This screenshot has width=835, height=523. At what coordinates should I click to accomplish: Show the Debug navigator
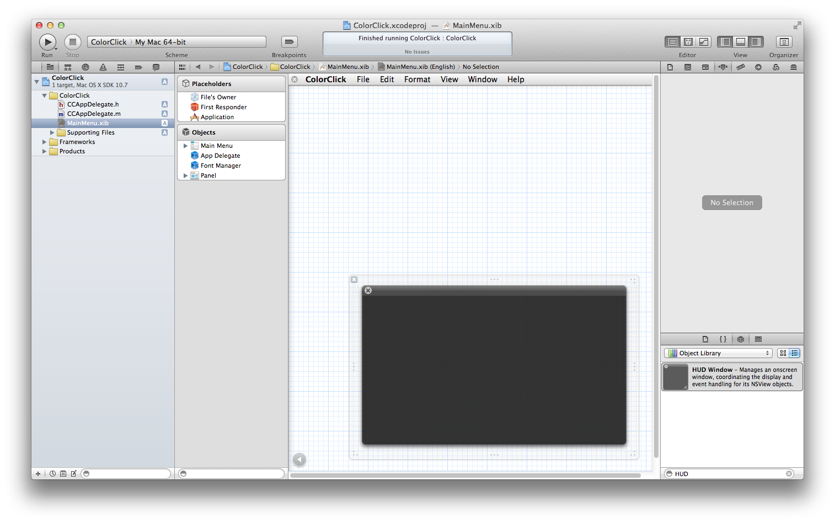point(121,67)
